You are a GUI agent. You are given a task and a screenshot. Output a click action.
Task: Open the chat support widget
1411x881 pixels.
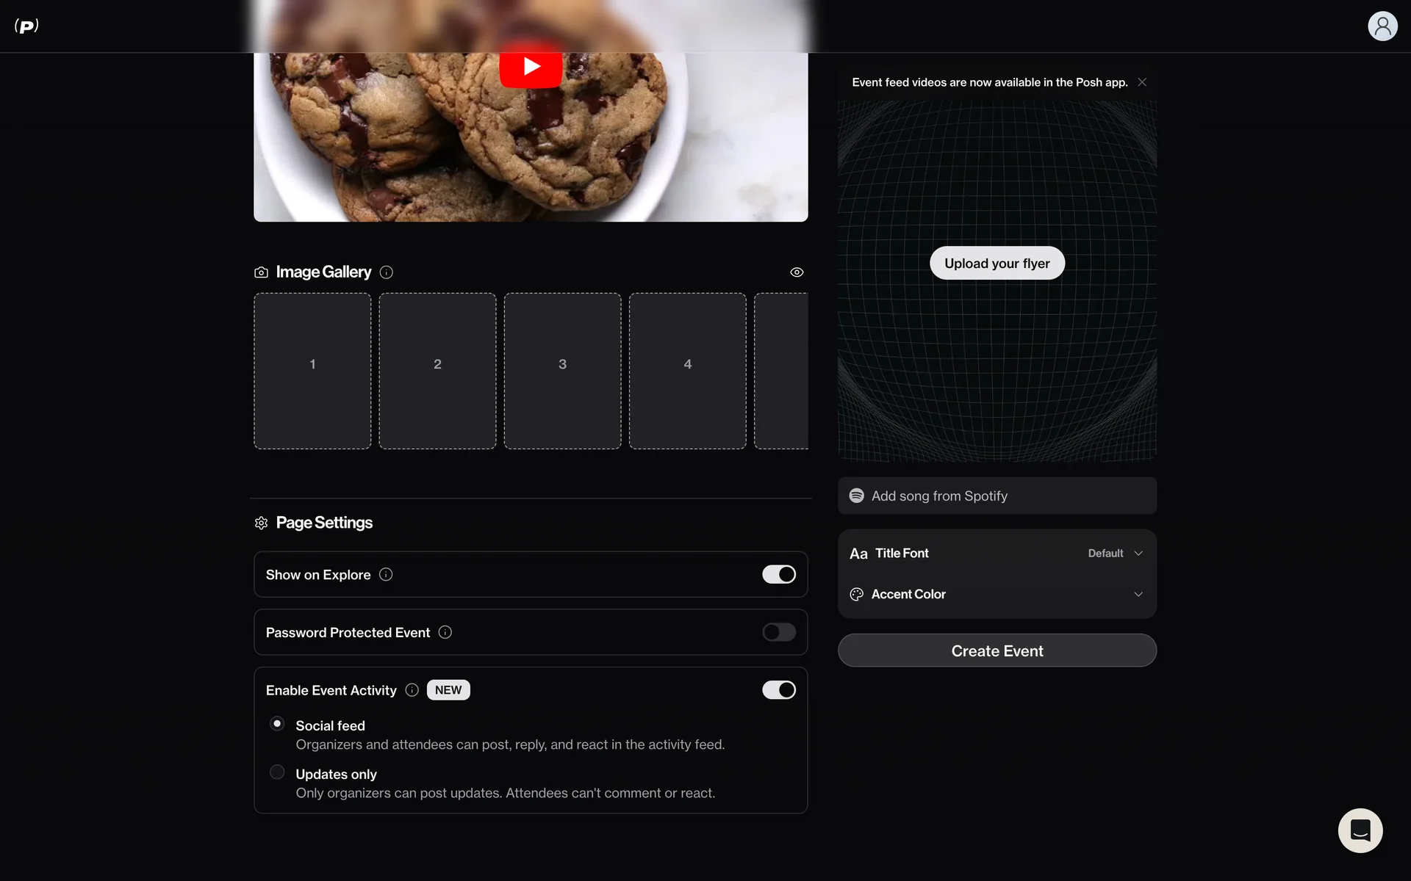1360,830
